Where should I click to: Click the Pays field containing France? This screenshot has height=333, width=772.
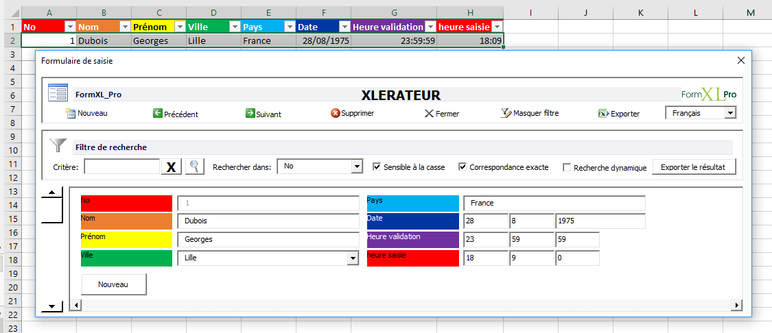[x=554, y=203]
